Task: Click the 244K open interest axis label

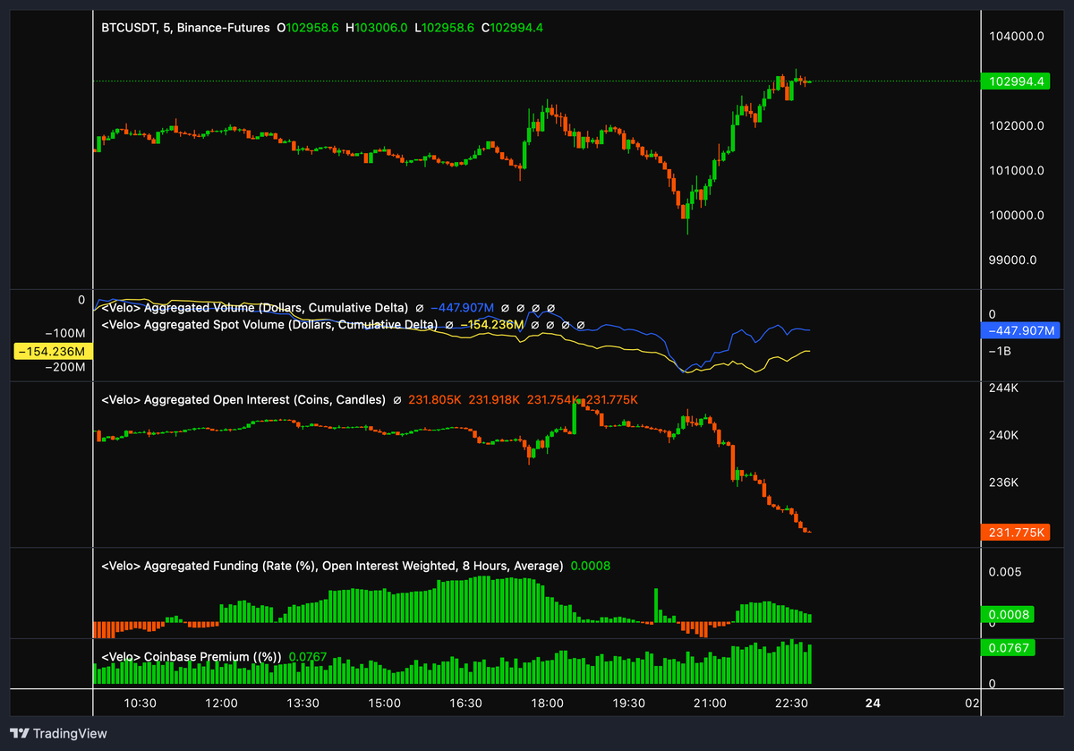Action: pyautogui.click(x=1002, y=388)
